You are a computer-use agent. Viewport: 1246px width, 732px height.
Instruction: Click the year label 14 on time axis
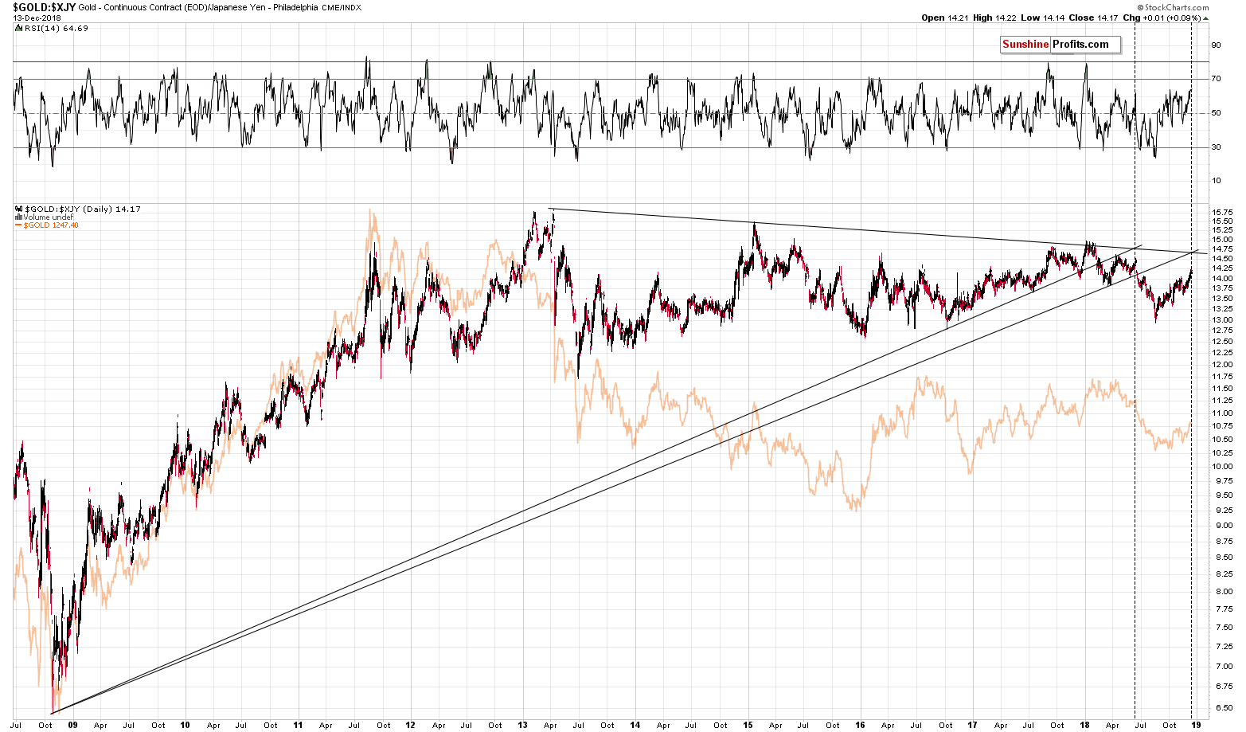(635, 725)
